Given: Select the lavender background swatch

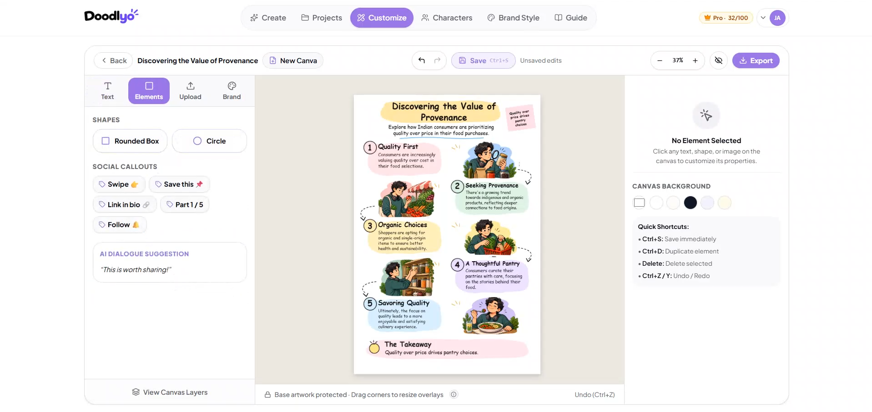Looking at the screenshot, I should (x=707, y=203).
